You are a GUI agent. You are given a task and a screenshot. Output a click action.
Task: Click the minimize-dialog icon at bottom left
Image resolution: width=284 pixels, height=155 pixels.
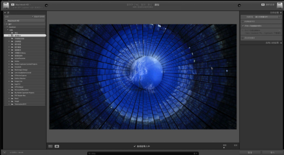4,152
